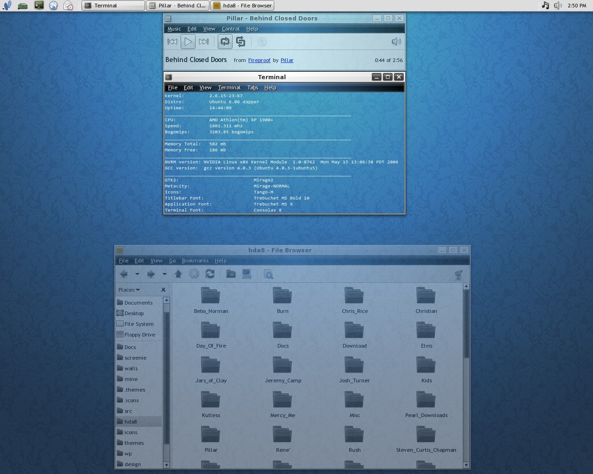
Task: Select the Bebo_Norman folder
Action: point(211,300)
